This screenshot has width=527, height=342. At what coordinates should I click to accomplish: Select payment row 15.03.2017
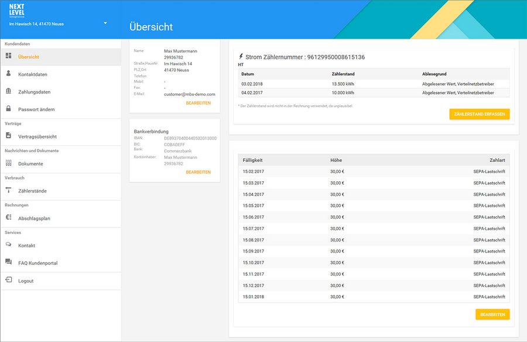(374, 183)
